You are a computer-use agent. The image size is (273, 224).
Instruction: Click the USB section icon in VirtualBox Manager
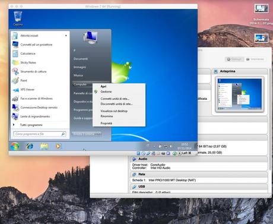pos(134,187)
